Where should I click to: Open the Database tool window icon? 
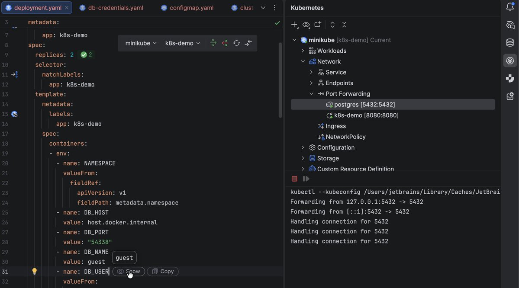point(510,43)
